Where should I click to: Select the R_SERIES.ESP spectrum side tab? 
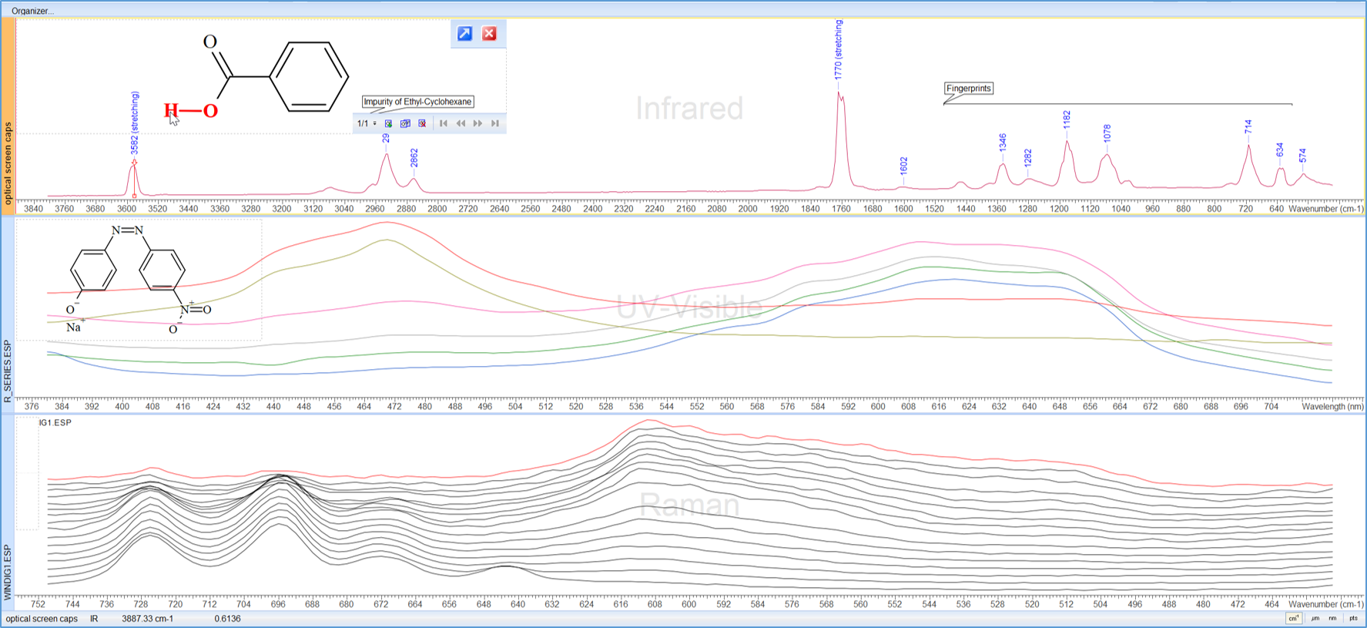[8, 371]
